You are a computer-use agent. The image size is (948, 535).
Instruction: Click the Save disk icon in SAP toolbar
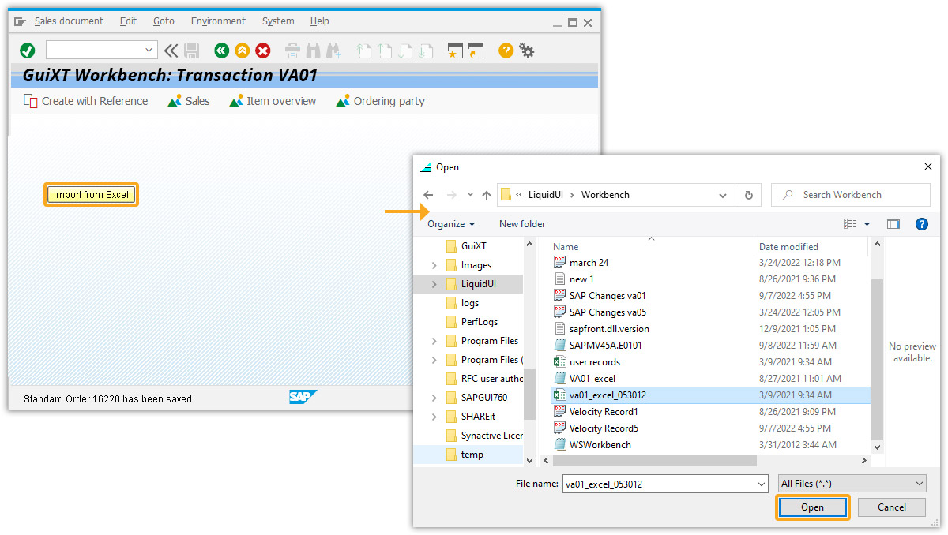coord(191,51)
